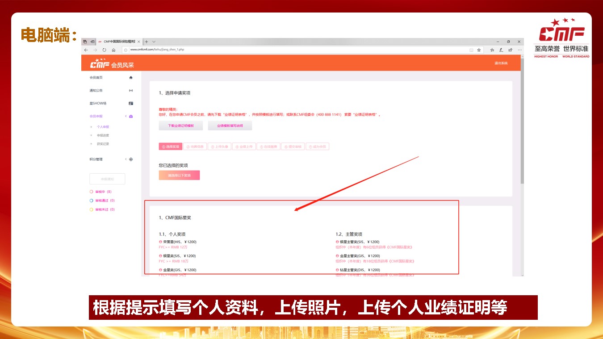Viewport: 603px width, 339px height.
Task: Click the browser back arrow
Action: point(86,50)
